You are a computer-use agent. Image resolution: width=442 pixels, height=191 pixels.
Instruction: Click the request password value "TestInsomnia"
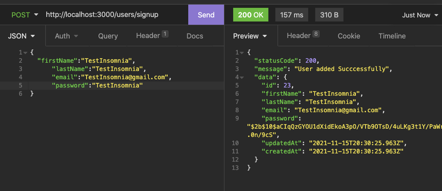click(118, 85)
